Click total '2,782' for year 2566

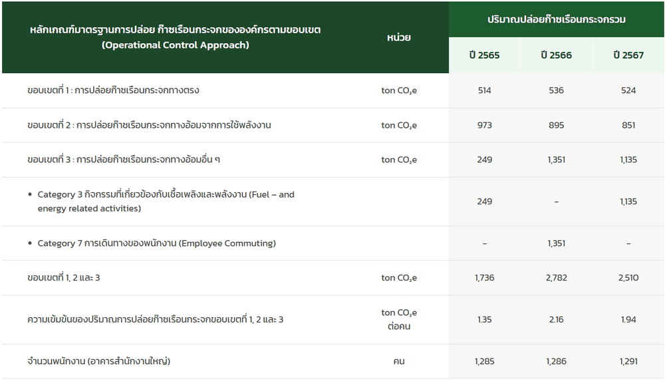[x=557, y=277]
